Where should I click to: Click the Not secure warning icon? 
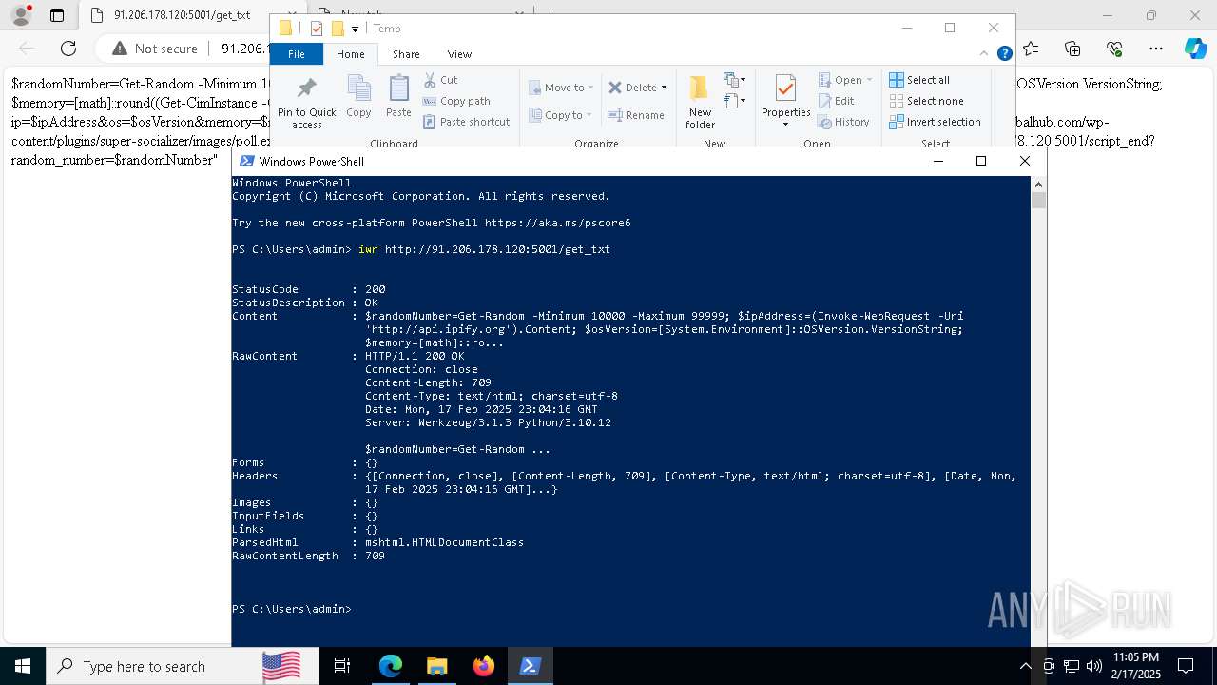coord(120,49)
